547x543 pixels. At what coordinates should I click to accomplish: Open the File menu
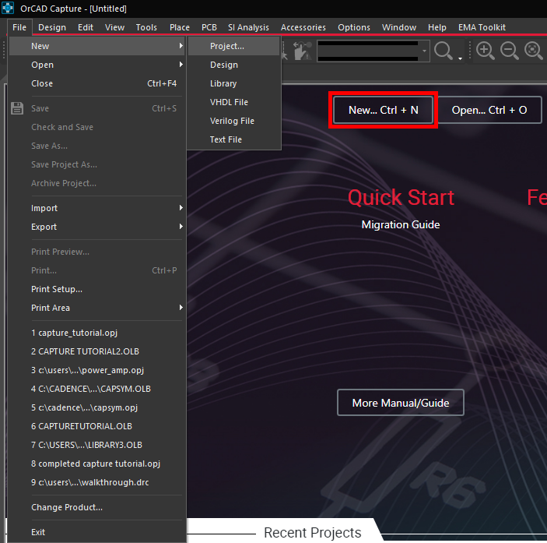coord(19,27)
